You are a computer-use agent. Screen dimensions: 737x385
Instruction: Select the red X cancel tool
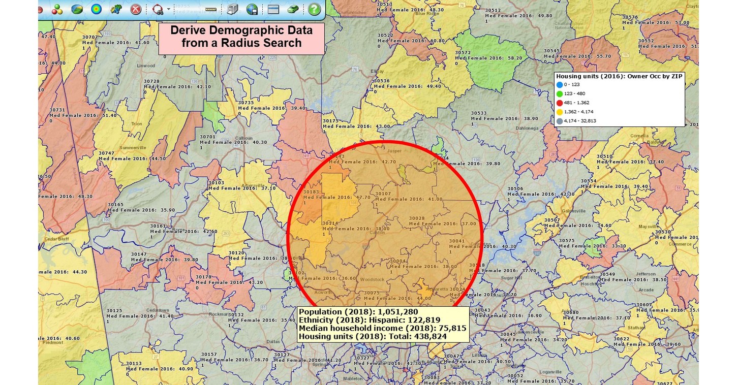point(135,9)
